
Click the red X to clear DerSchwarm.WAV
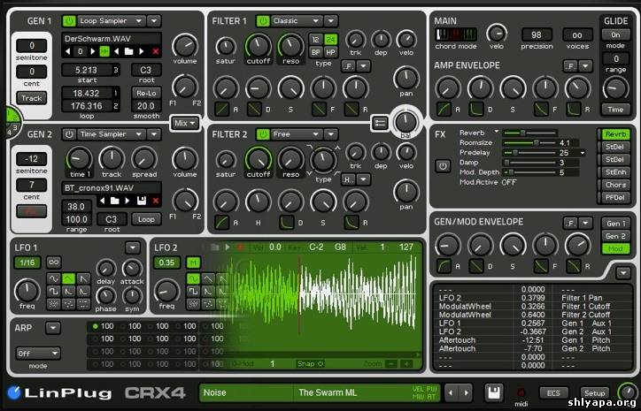click(156, 52)
